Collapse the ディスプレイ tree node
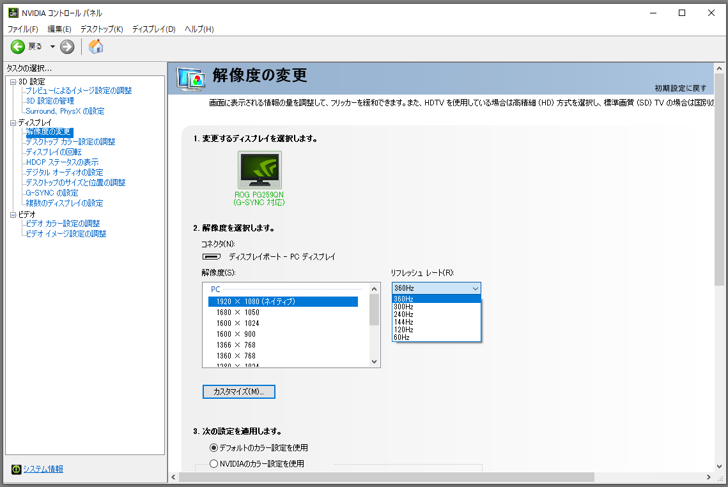This screenshot has width=728, height=487. [13, 123]
